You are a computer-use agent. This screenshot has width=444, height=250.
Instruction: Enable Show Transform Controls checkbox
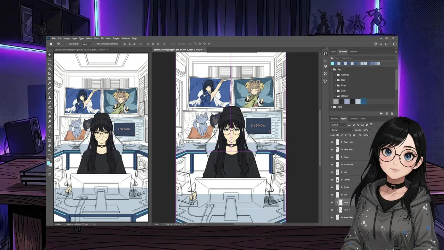(x=95, y=44)
